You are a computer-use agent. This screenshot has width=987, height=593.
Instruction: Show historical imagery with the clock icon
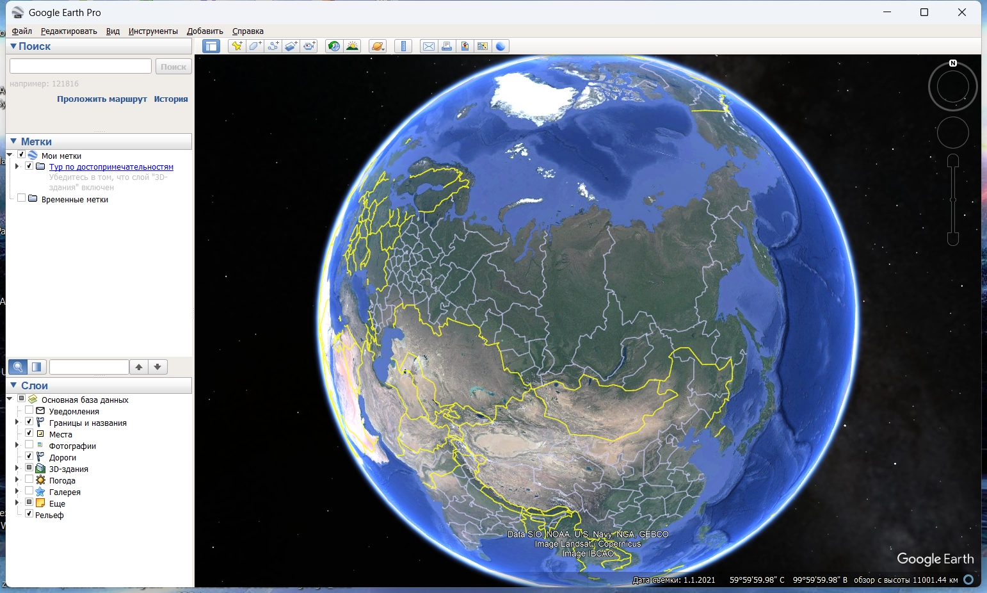pos(334,46)
